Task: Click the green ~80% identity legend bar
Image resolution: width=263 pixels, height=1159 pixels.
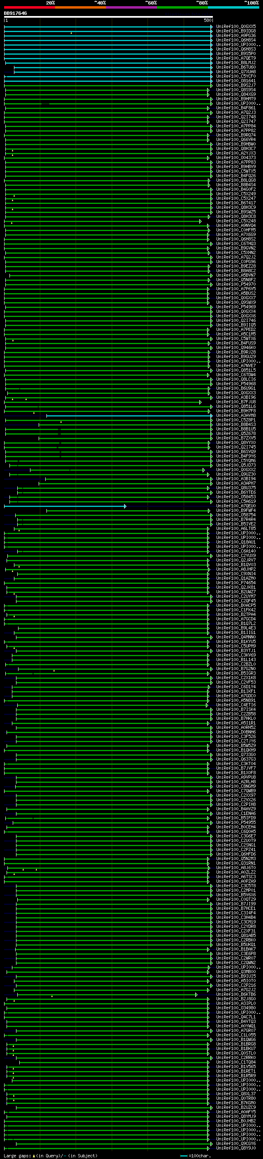Action: pyautogui.click(x=182, y=7)
